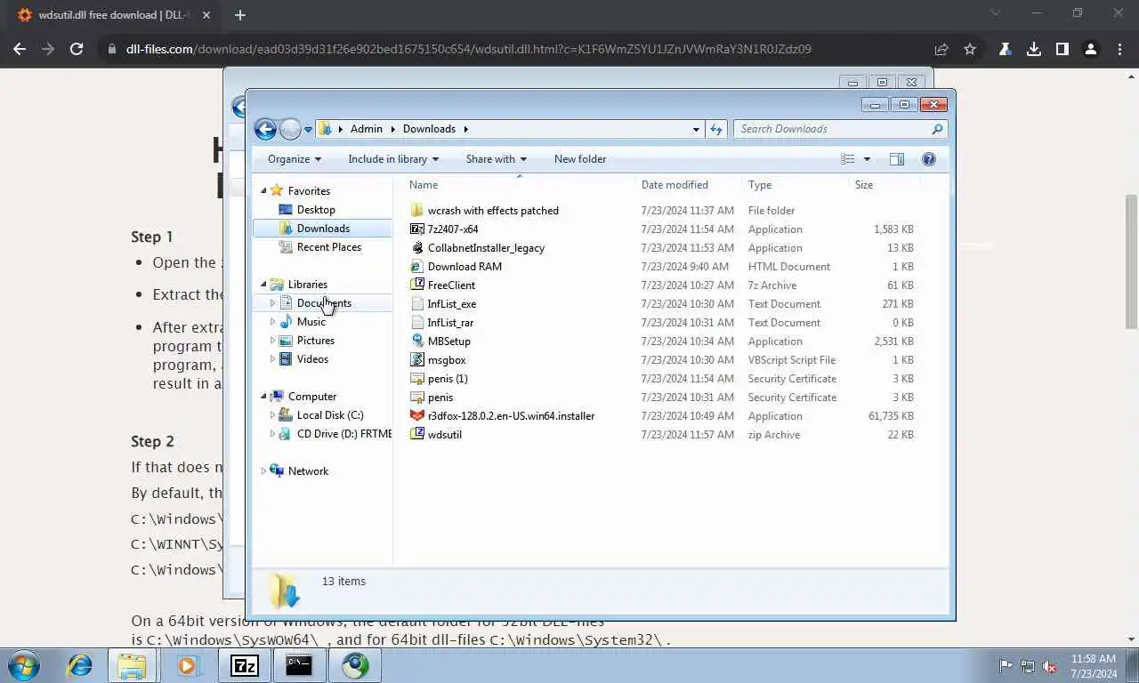The height and width of the screenshot is (683, 1139).
Task: Open Recent Places in Favorites
Action: (328, 247)
